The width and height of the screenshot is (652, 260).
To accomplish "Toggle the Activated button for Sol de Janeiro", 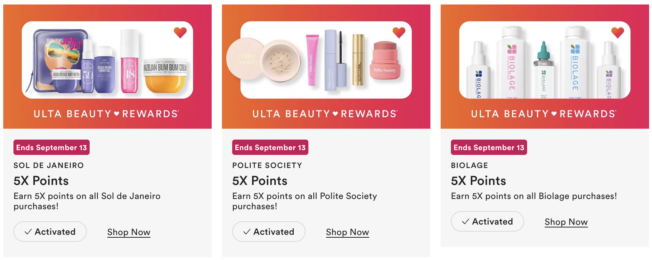I will coord(50,232).
